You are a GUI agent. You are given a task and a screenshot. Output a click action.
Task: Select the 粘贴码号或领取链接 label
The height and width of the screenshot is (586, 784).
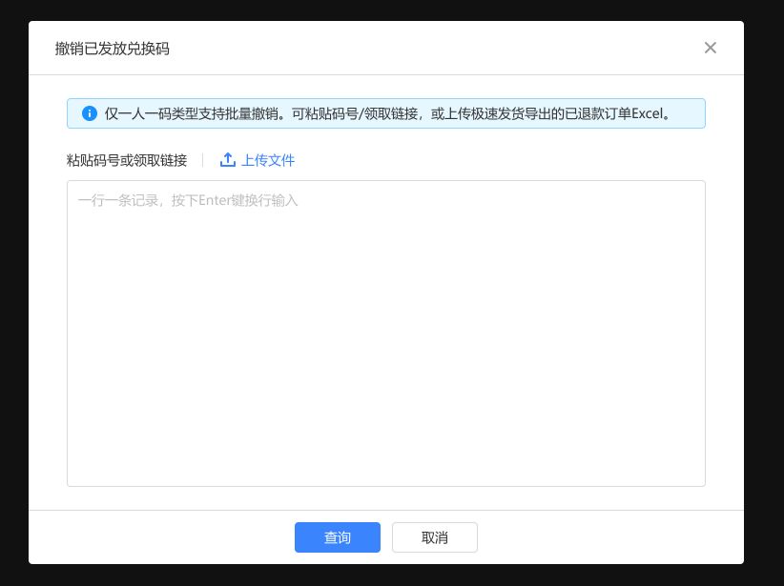[127, 160]
